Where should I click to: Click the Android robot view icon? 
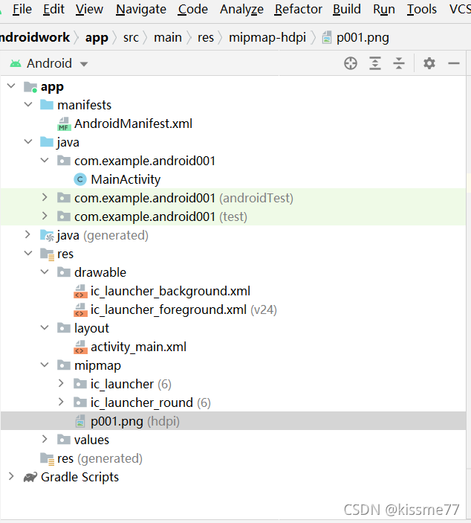pos(16,63)
